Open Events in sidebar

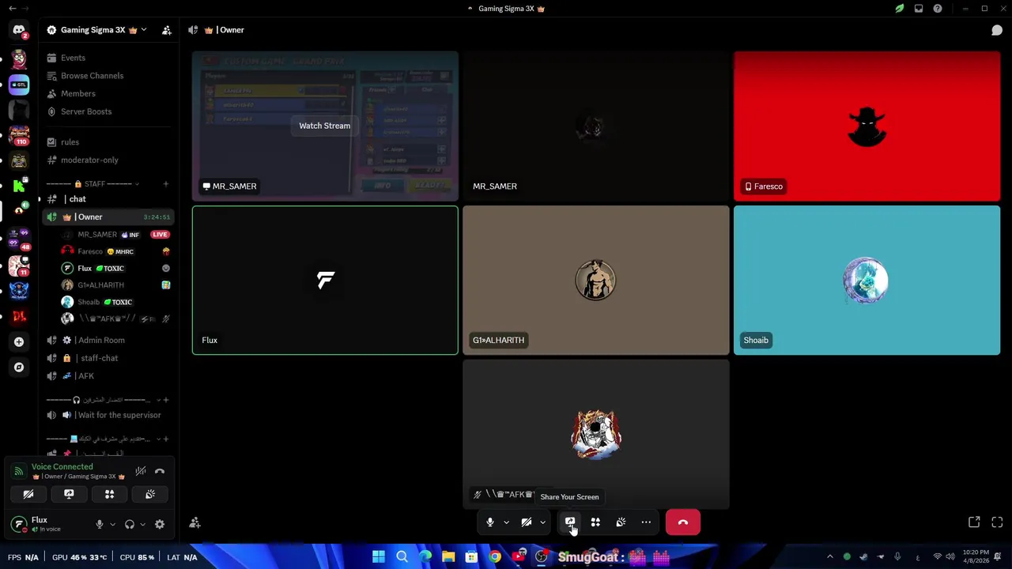tap(107, 58)
